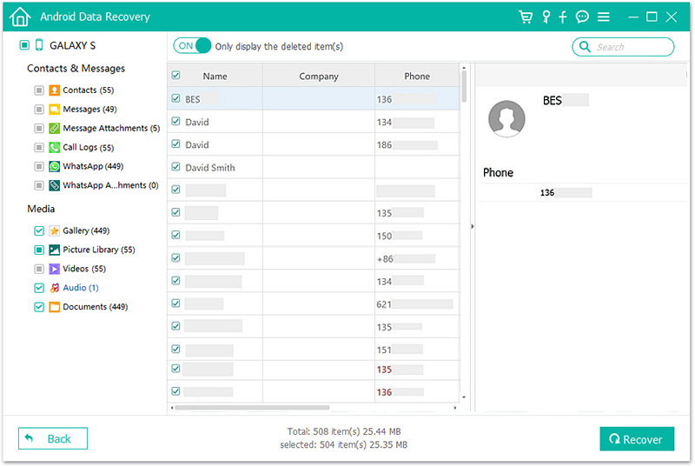Select the row with phone starting +86

(x=314, y=258)
